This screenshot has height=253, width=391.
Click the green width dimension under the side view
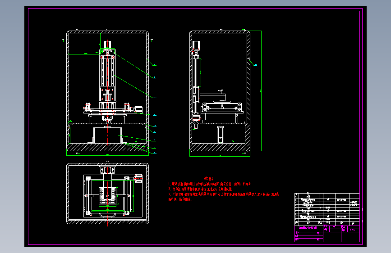(x=220, y=156)
